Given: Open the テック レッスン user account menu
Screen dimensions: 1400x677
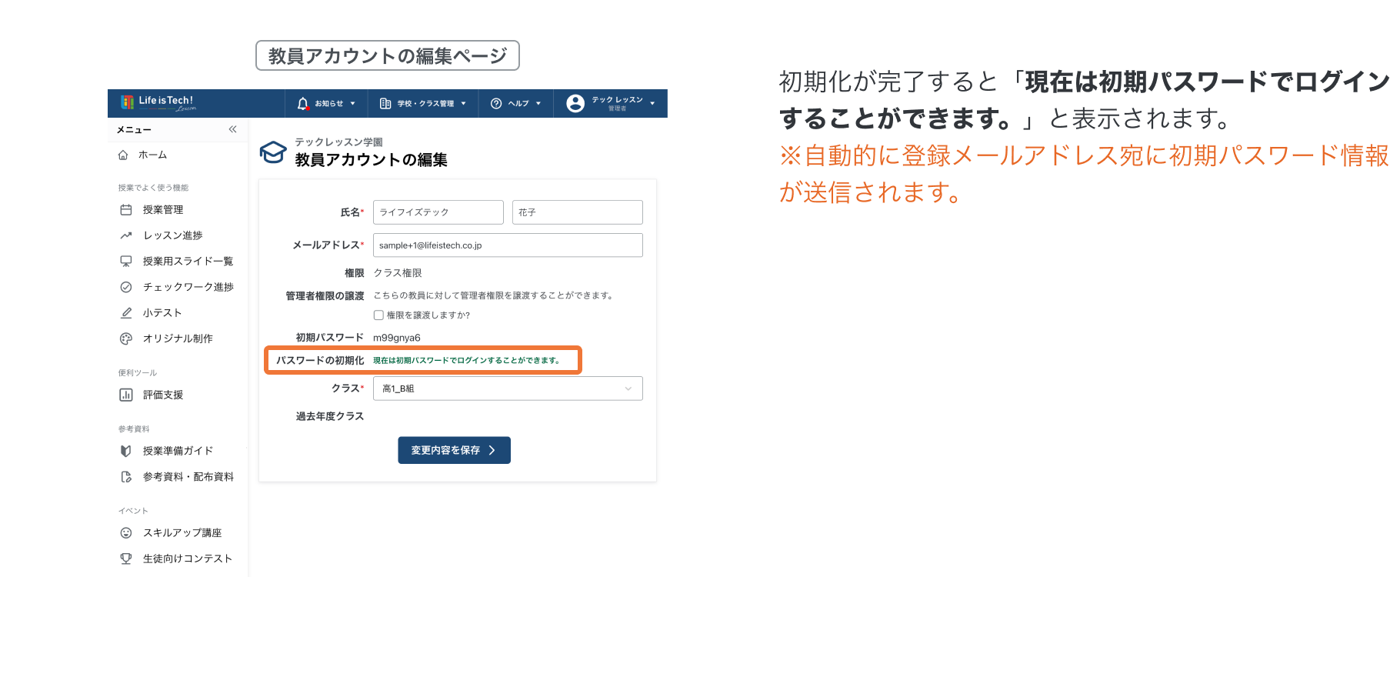Looking at the screenshot, I should coord(611,104).
